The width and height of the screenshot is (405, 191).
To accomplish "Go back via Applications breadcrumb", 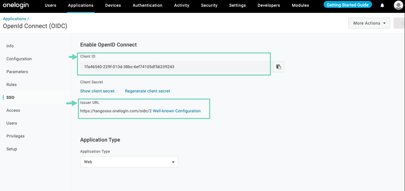I will click(15, 19).
